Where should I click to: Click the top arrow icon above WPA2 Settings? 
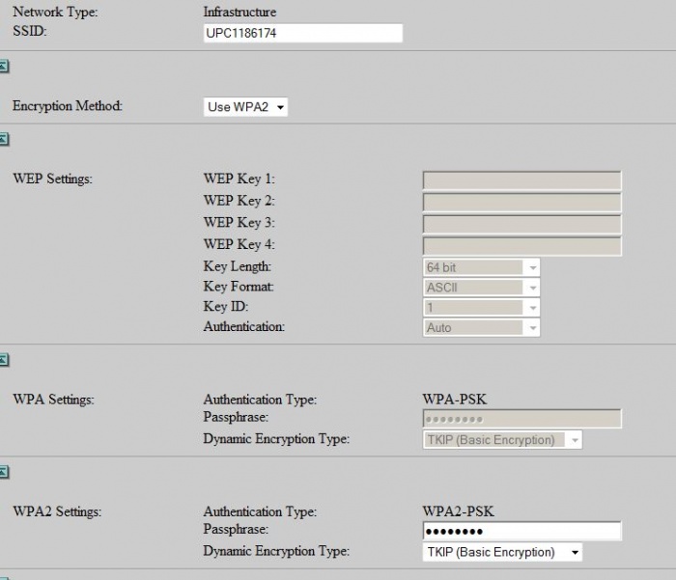(x=4, y=472)
